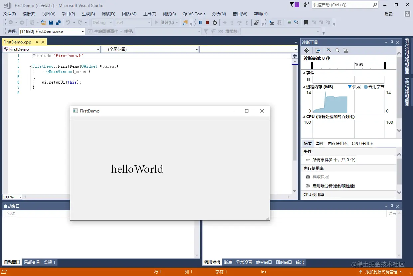
Task: Click Save All in the toolbar
Action: (x=58, y=23)
